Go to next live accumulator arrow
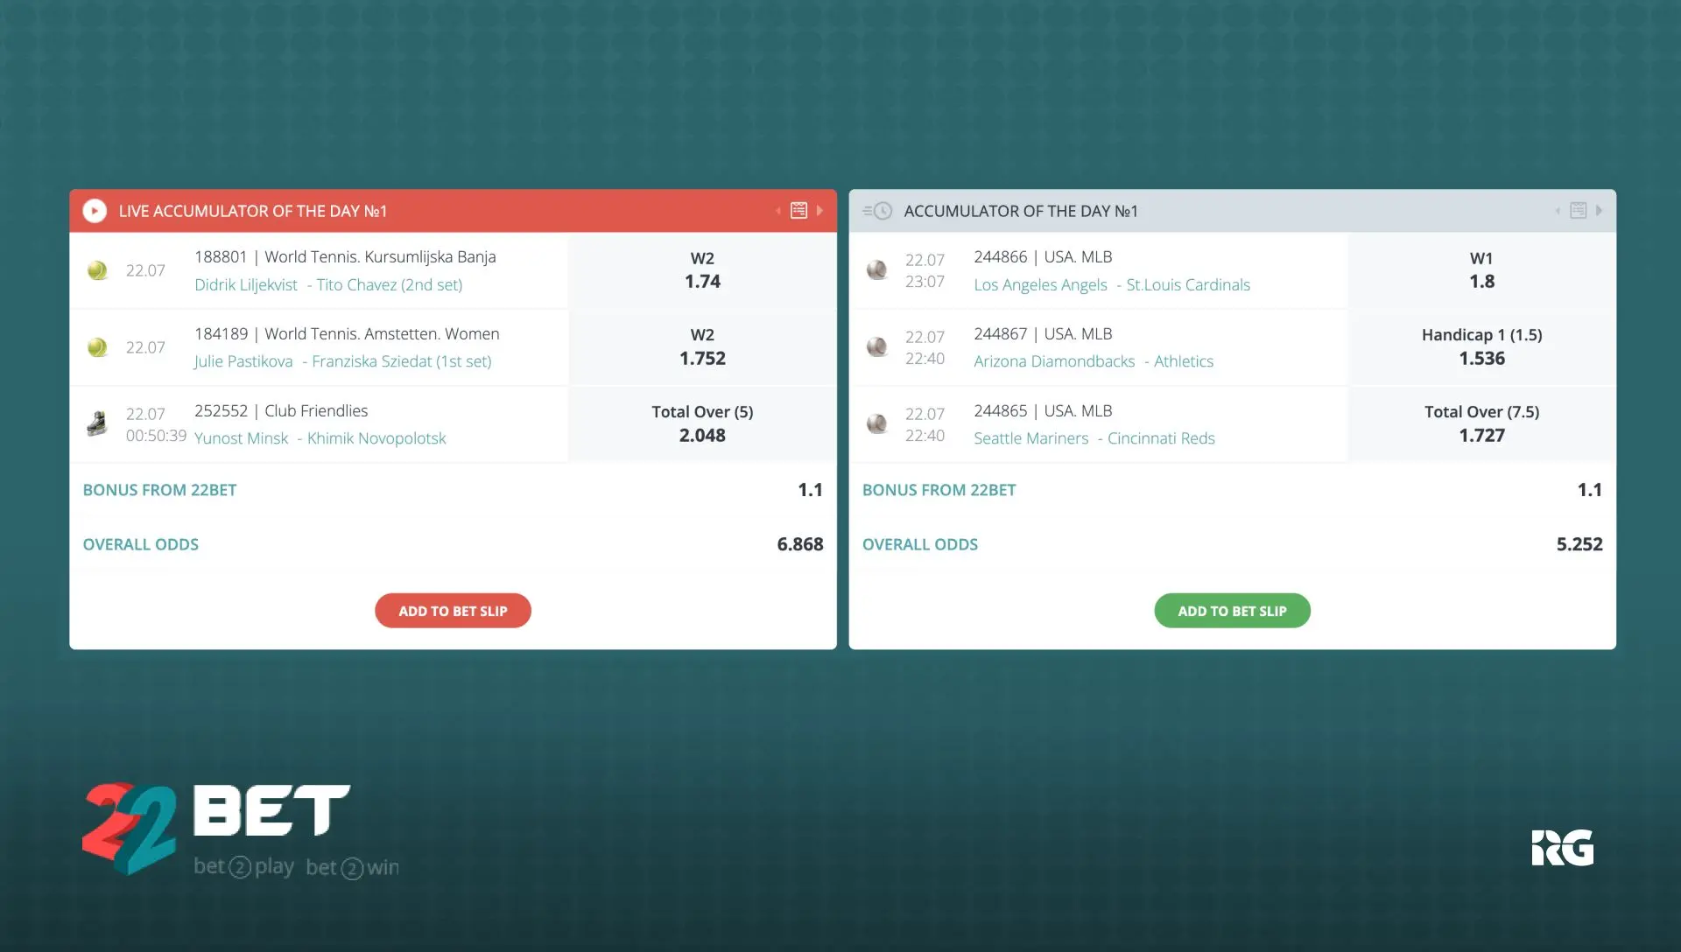Viewport: 1681px width, 952px height. pos(819,211)
